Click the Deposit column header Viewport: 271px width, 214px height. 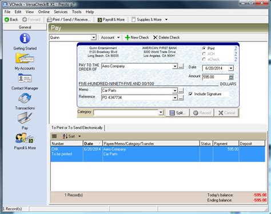[x=252, y=144]
